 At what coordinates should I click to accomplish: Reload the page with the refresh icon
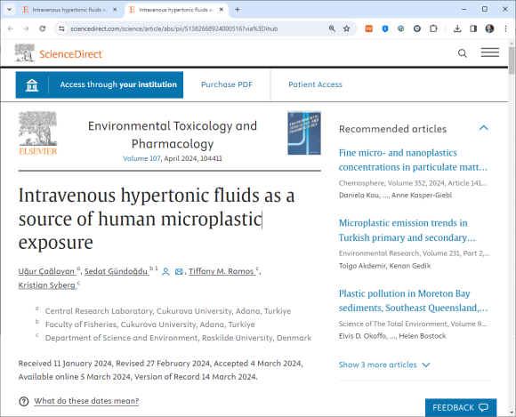[x=43, y=29]
